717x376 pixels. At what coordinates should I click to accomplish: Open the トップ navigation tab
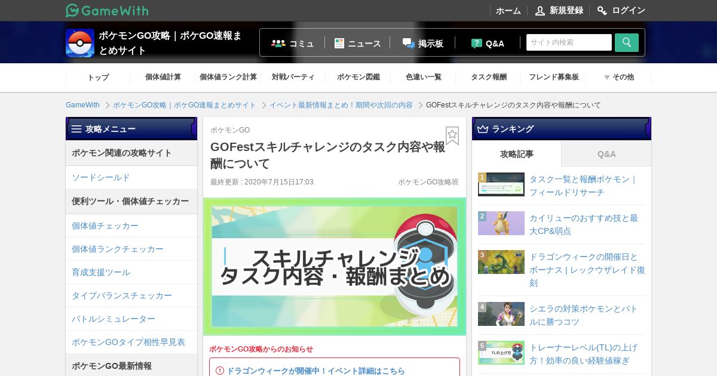98,77
